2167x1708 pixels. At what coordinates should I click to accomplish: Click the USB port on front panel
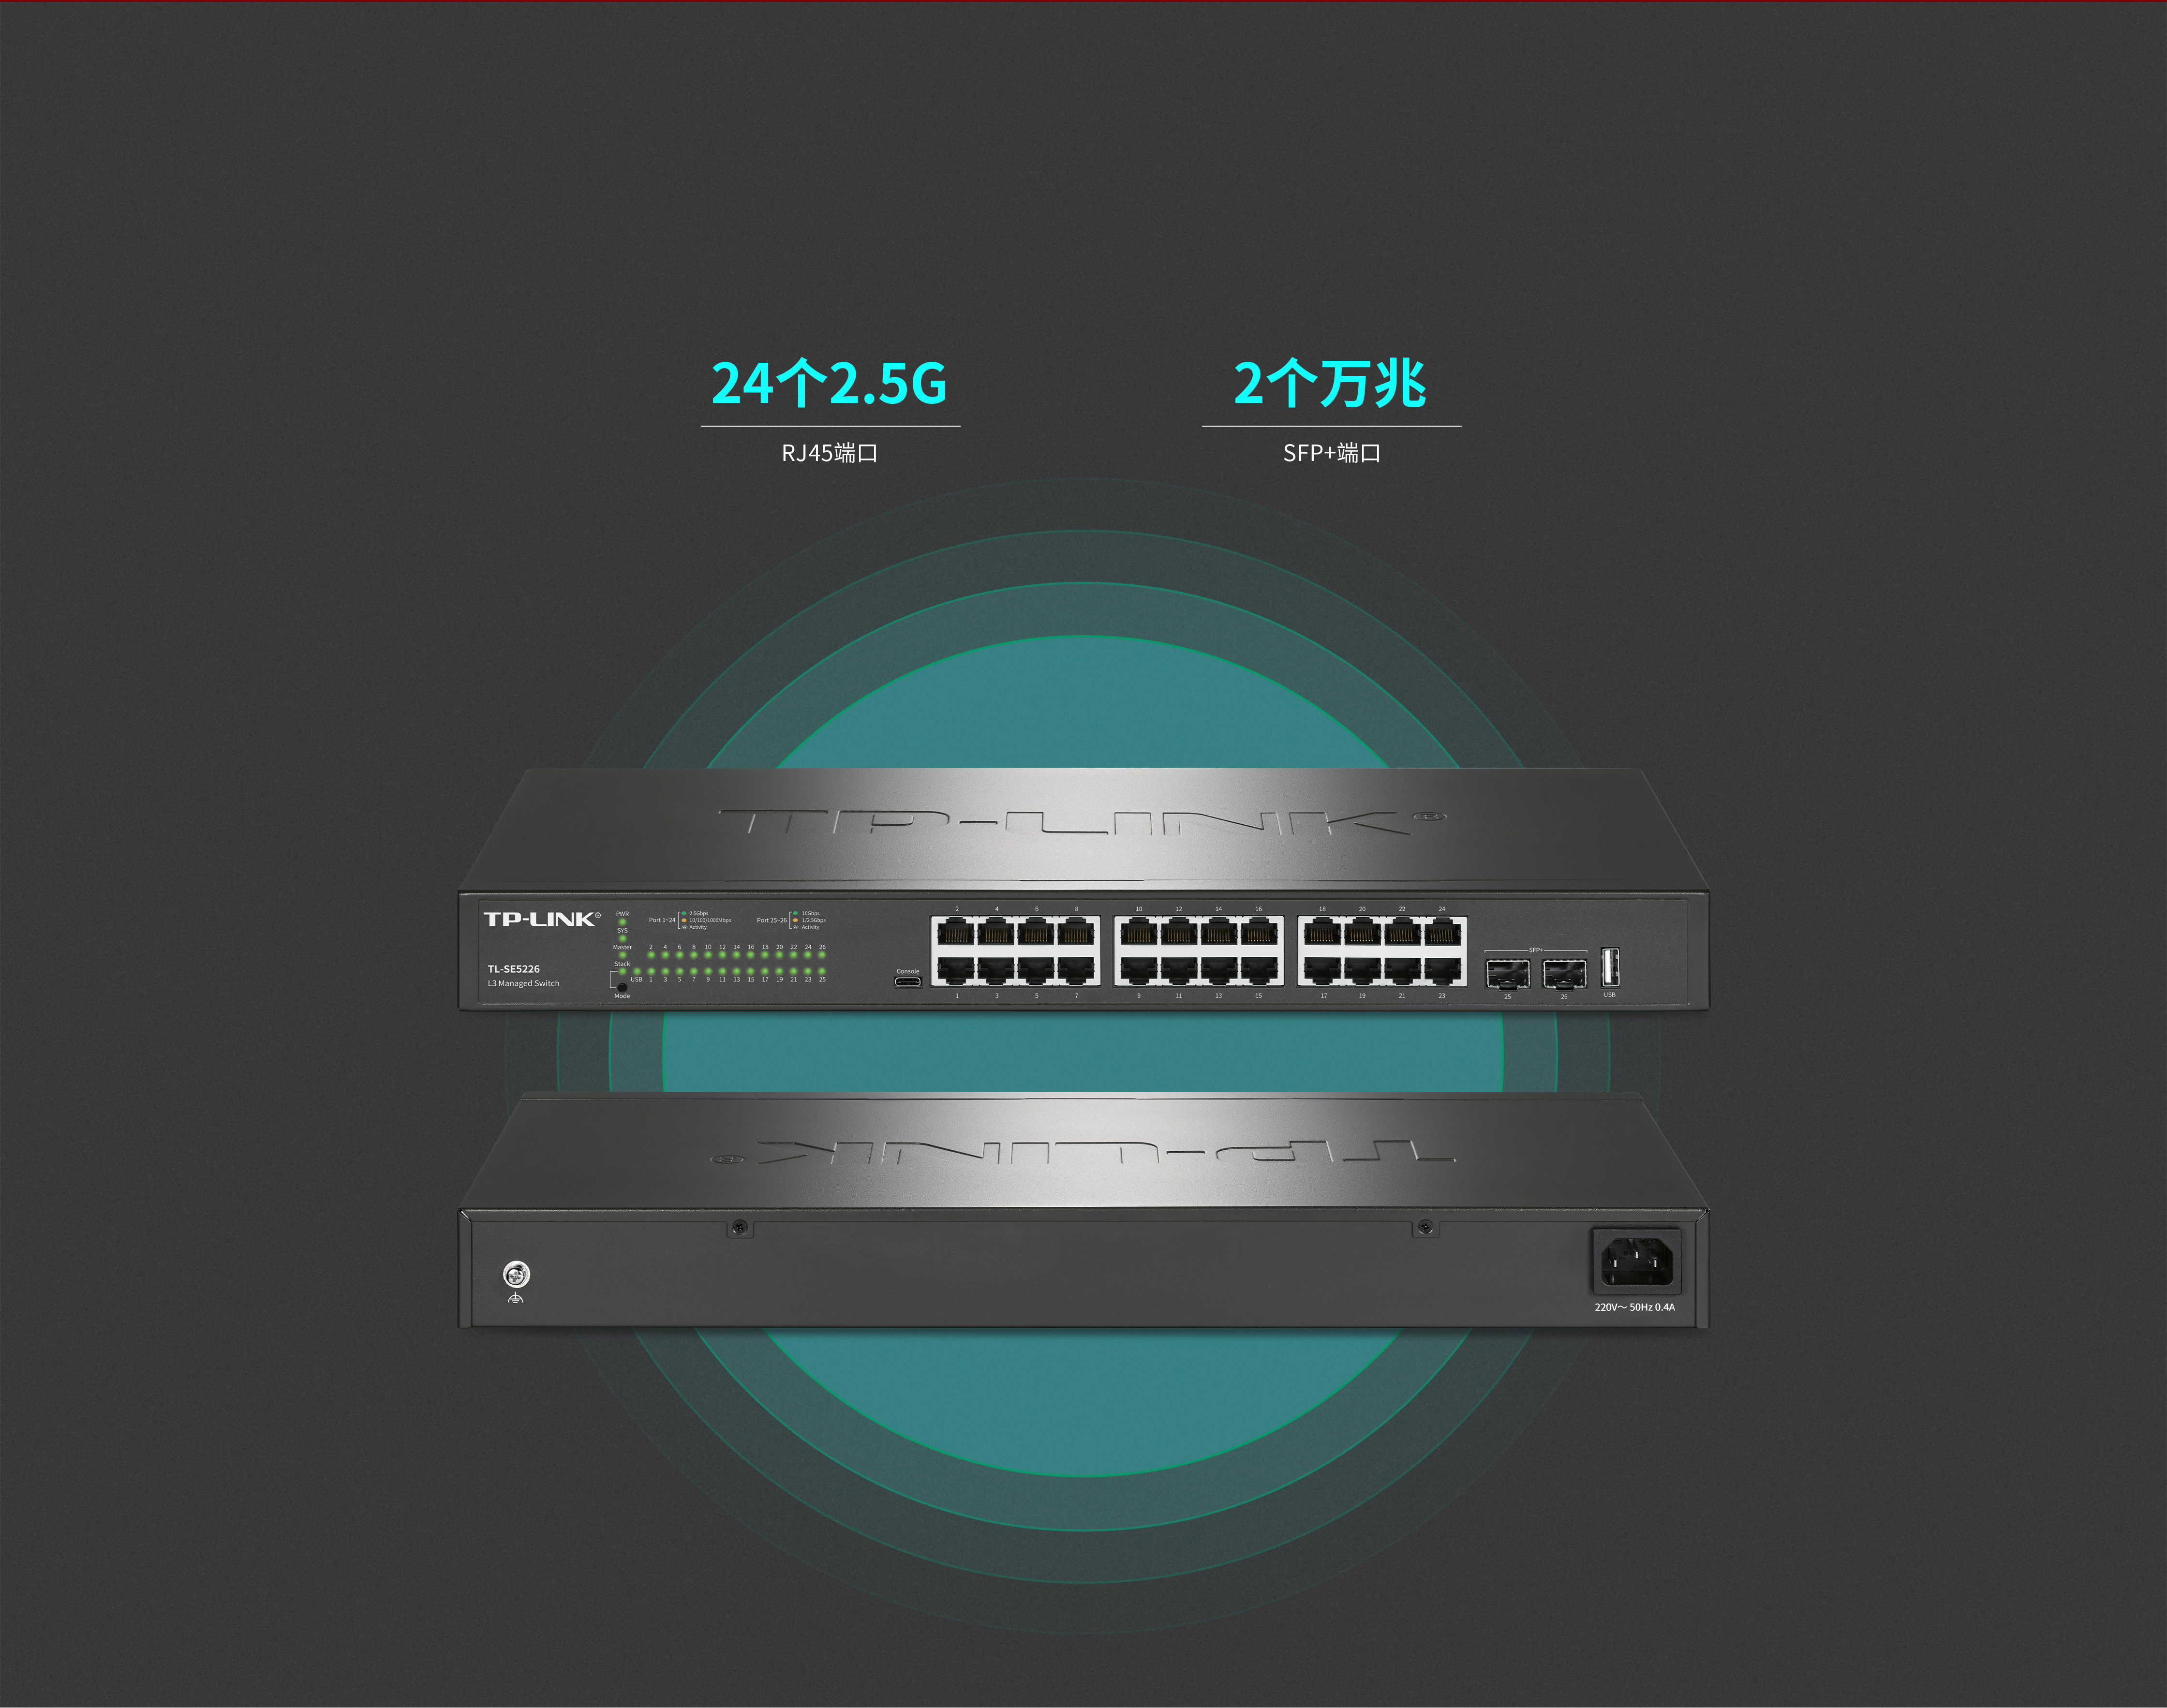(x=1610, y=968)
